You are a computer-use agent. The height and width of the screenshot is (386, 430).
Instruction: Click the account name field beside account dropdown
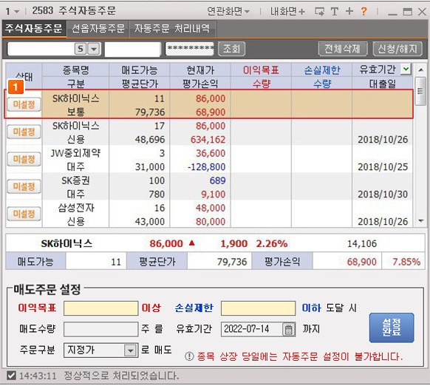[x=133, y=50]
